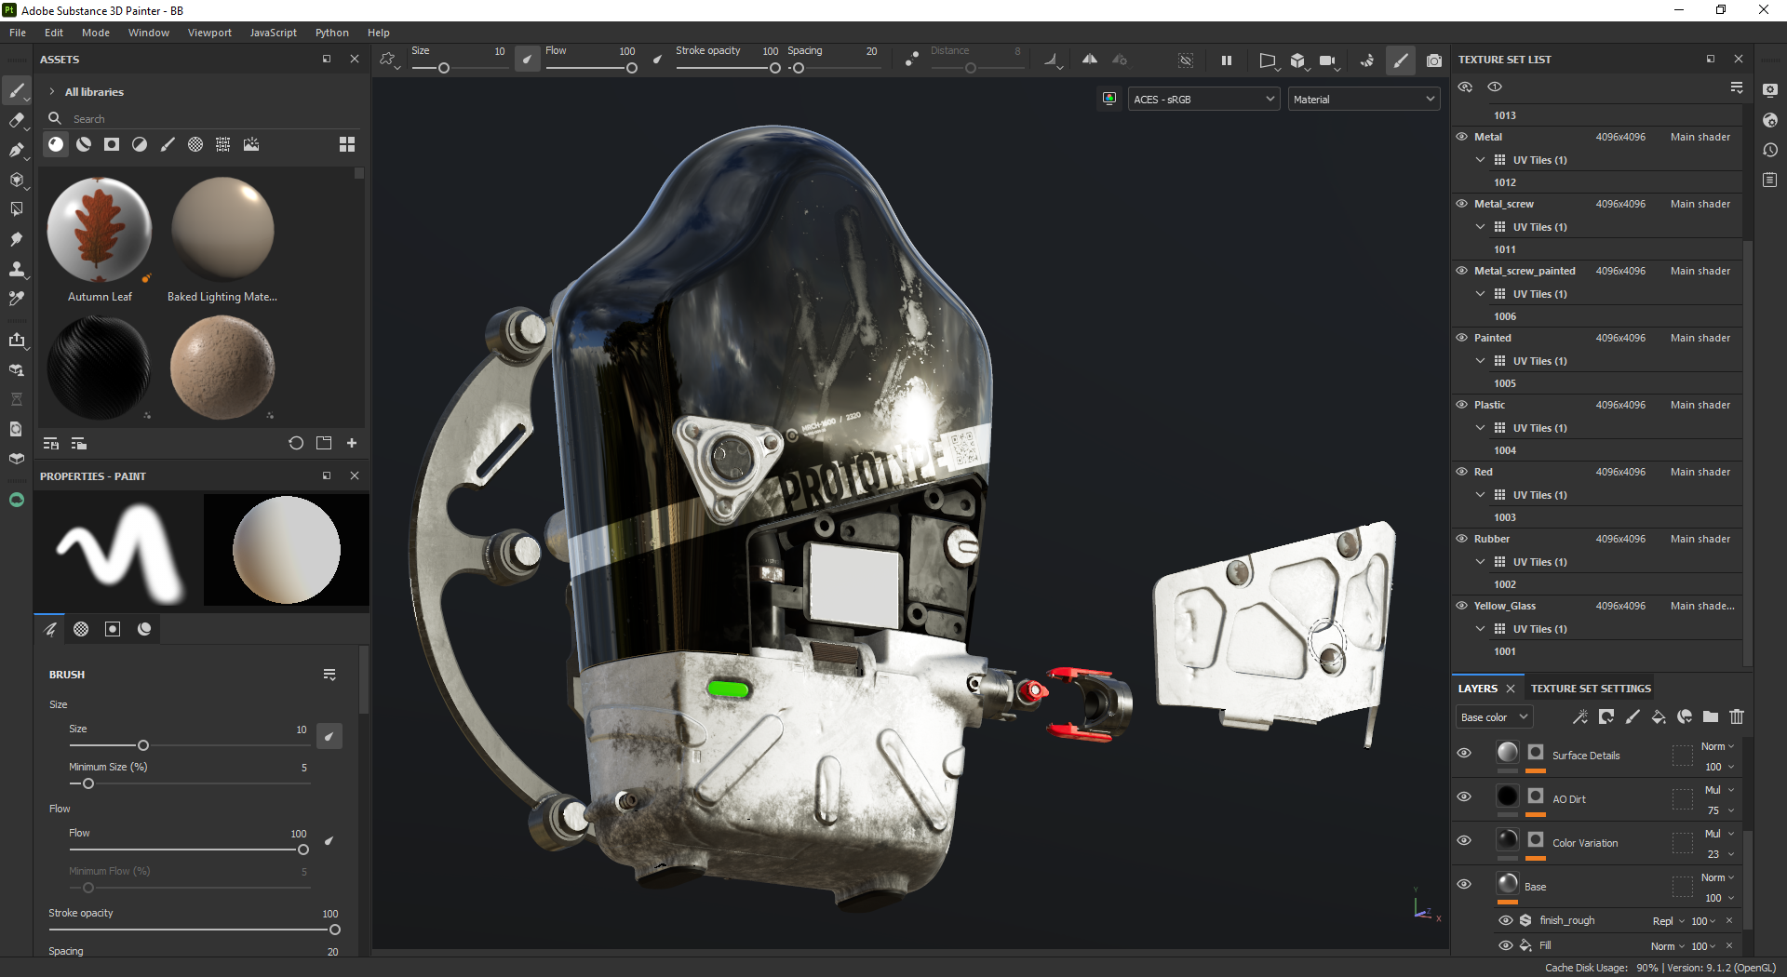Pause the engine with pause button
The image size is (1787, 977).
[1227, 60]
